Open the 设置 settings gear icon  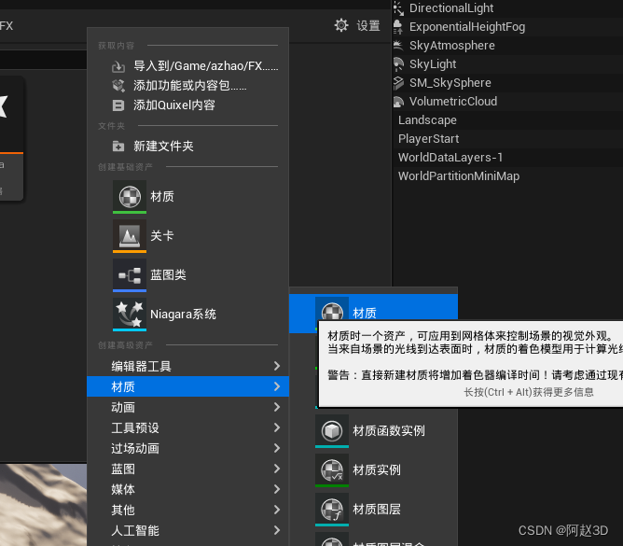[341, 25]
